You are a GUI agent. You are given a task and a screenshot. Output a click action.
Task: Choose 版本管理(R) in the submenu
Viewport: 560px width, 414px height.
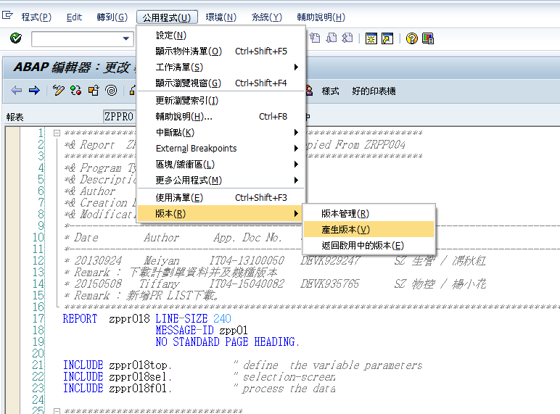(368, 213)
